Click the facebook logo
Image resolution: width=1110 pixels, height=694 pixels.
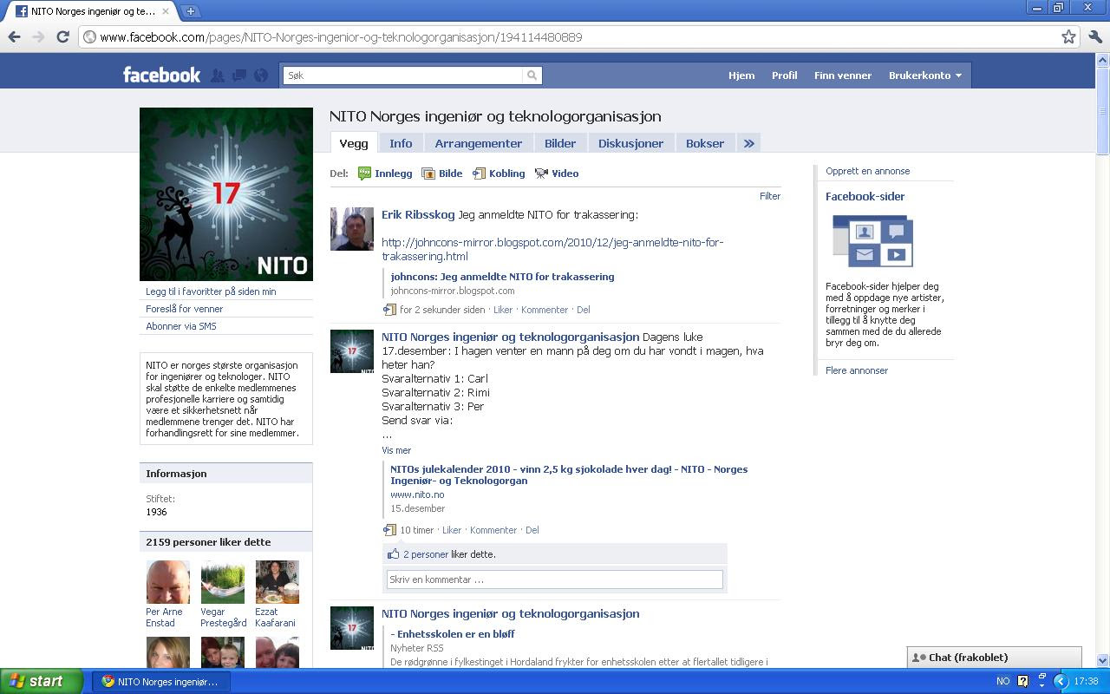[x=161, y=75]
